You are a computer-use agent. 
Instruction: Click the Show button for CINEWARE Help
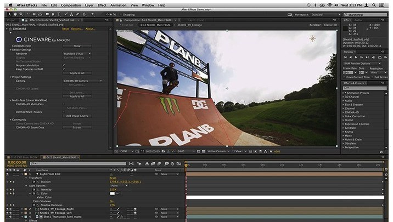(x=77, y=46)
